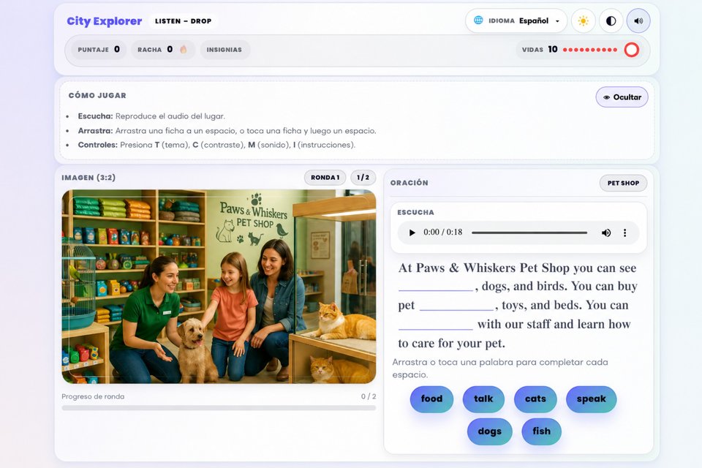The image size is (702, 468).
Task: Click the flame streak icon
Action: [x=183, y=49]
